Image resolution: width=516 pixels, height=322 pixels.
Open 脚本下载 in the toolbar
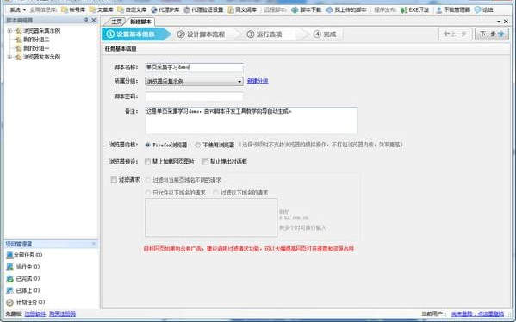tap(307, 9)
